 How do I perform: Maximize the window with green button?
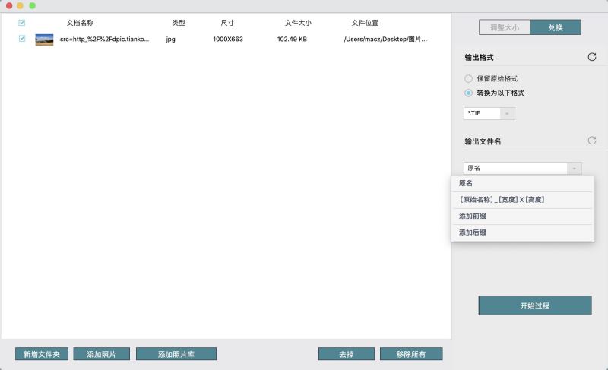tap(32, 5)
